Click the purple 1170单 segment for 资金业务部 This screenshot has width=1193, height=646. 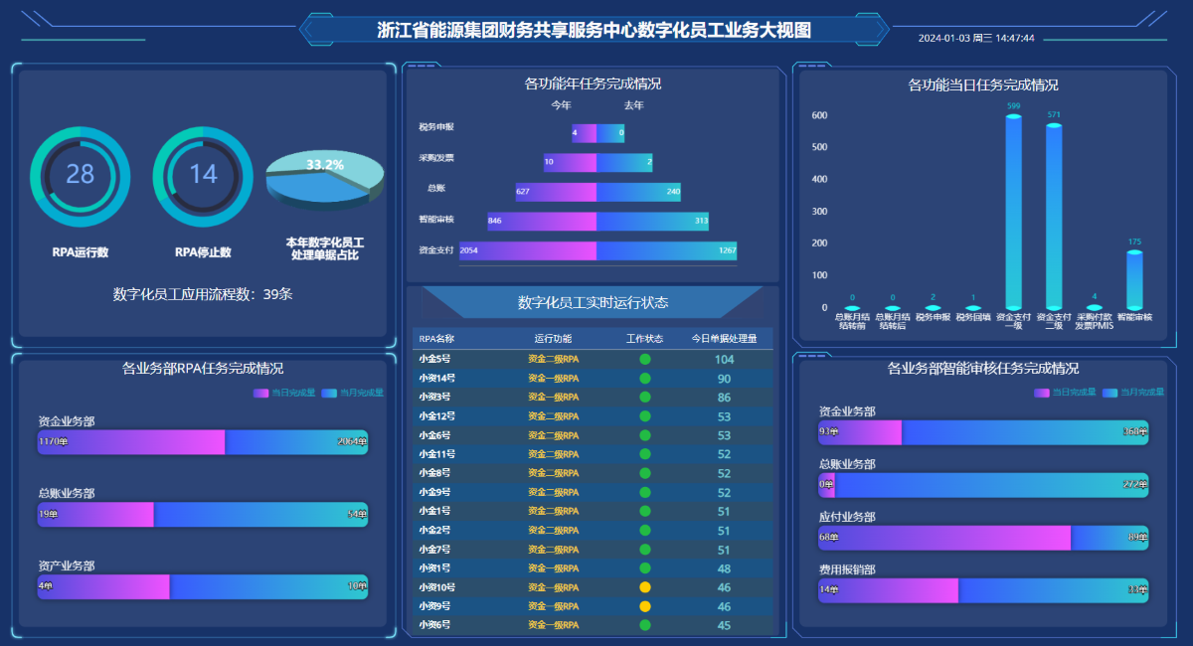click(x=131, y=442)
